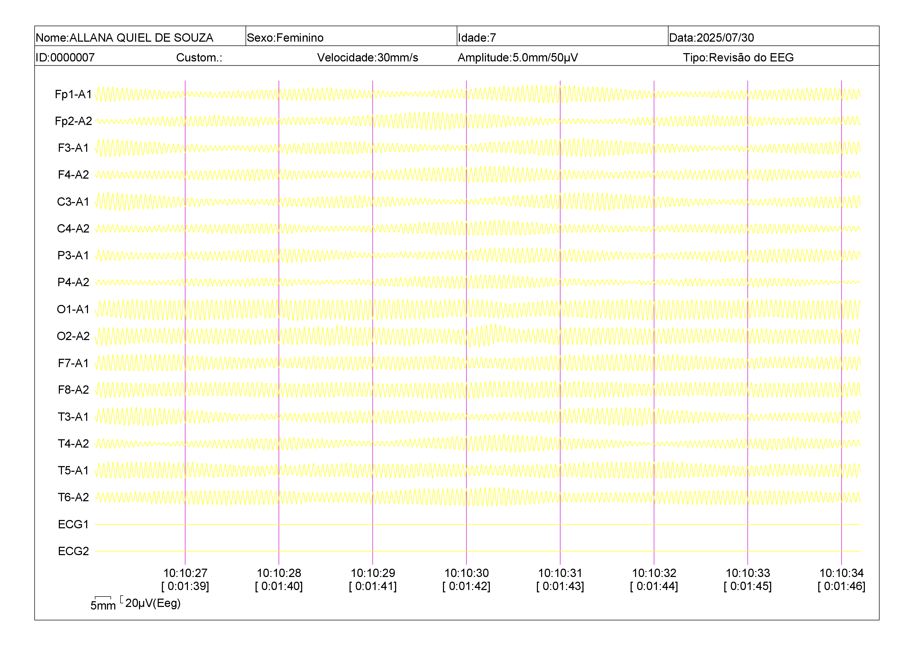Select the T4-A2 channel label
This screenshot has height=646, width=913.
[74, 443]
